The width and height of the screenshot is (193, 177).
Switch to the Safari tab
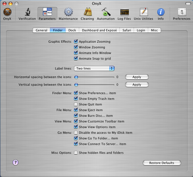tap(127, 30)
